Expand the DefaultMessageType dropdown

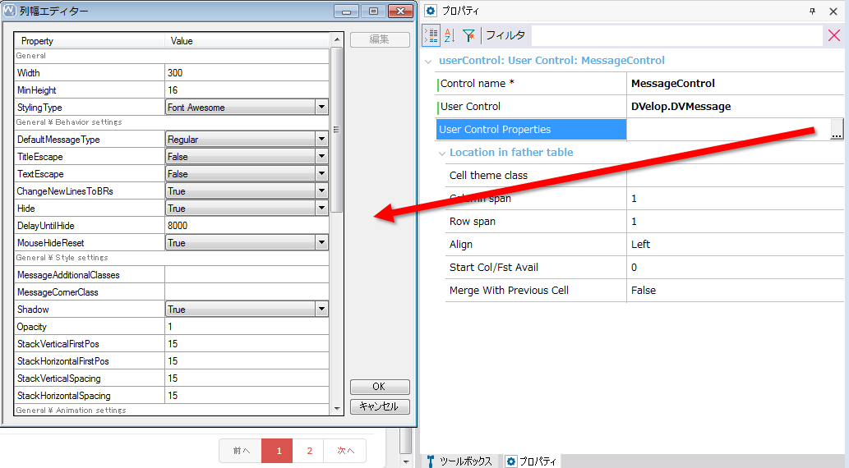click(x=321, y=140)
